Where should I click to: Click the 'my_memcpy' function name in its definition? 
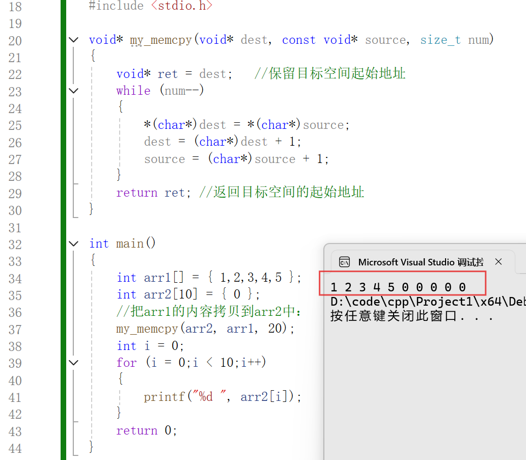point(161,40)
